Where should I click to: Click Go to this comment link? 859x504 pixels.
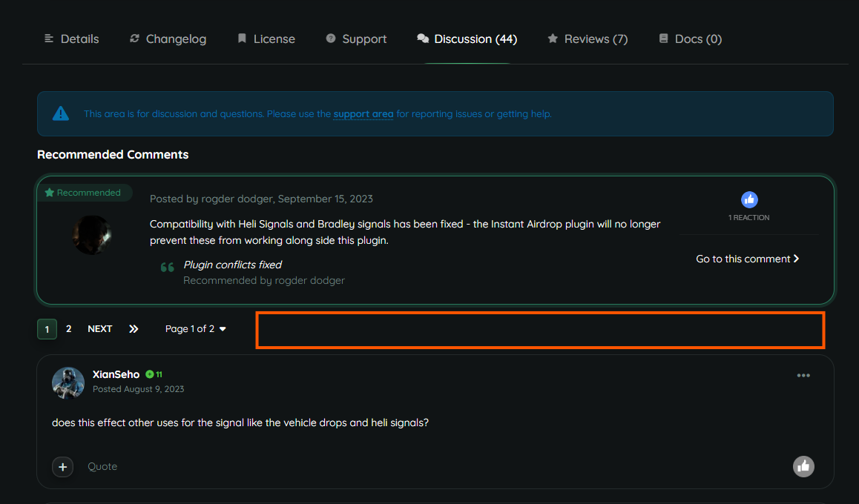point(747,259)
